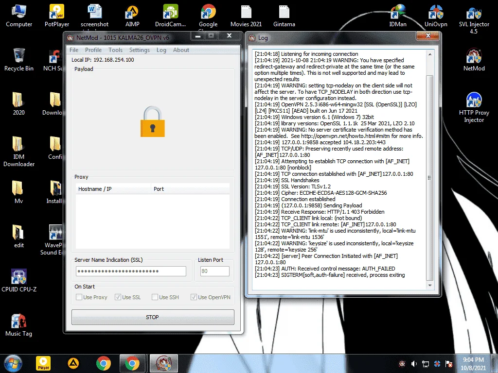The image size is (498, 373).
Task: Click the Local IP 192.168.254.100 text
Action: click(103, 60)
